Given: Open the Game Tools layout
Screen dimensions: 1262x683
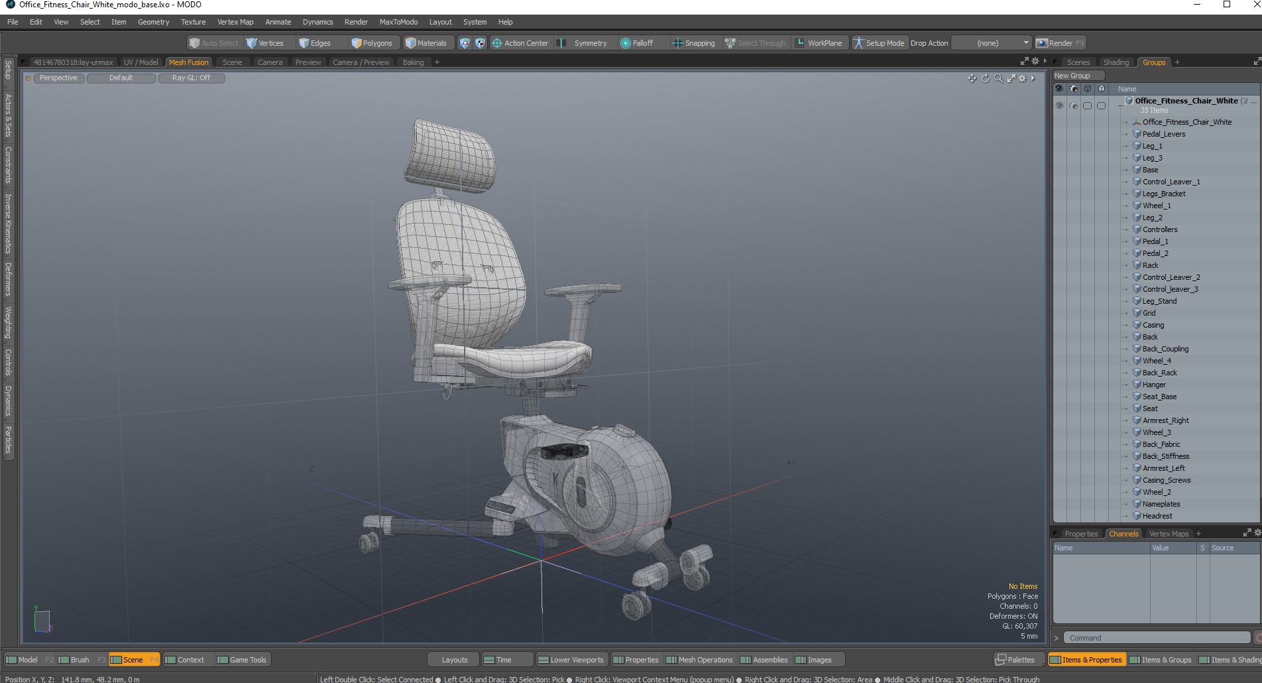Looking at the screenshot, I should [242, 660].
